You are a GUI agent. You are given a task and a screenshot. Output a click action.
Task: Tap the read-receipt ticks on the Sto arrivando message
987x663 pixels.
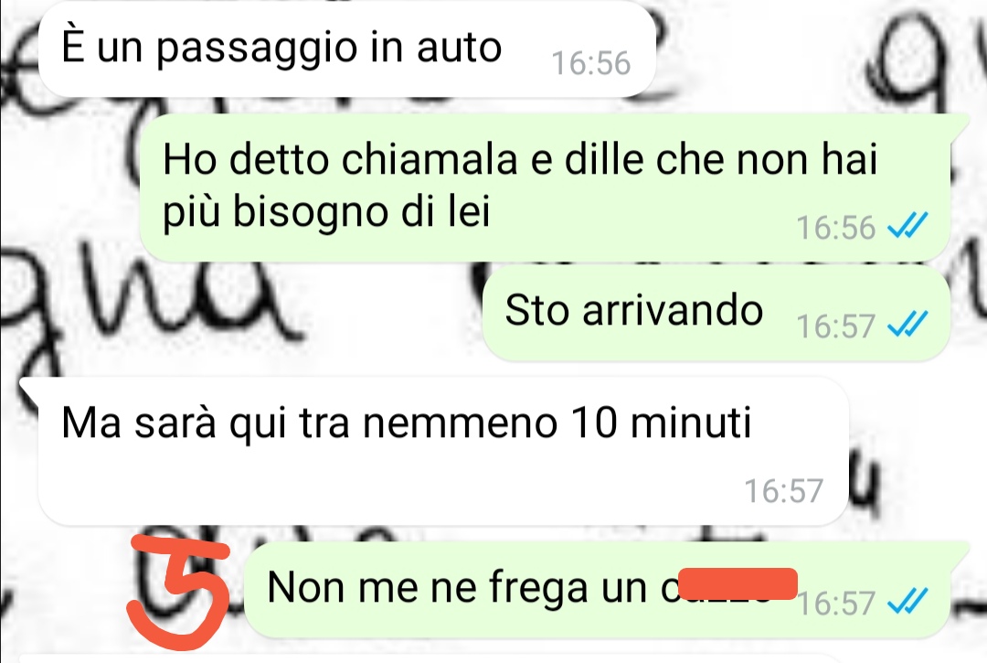907,325
